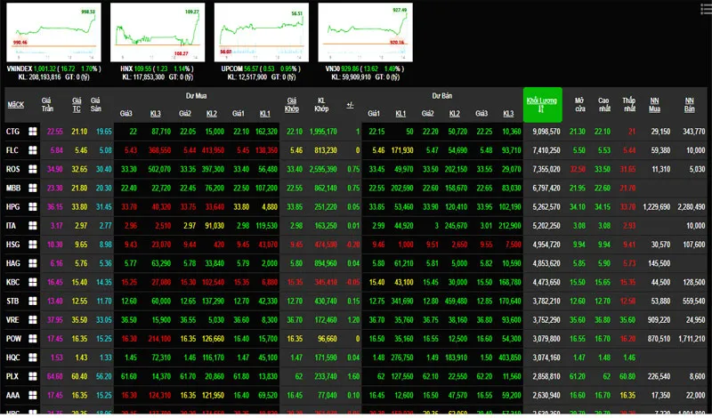Screen dimensions: 712x418
Task: Select the HPG stock symbol
Action: 12,206
